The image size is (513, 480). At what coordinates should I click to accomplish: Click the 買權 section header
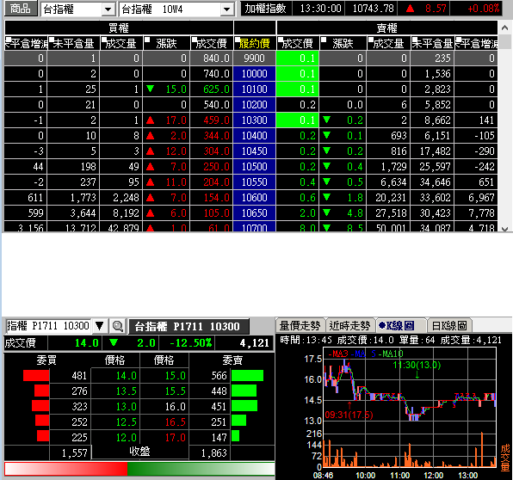pos(119,28)
